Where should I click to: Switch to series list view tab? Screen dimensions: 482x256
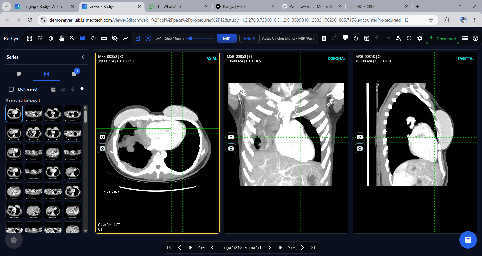(x=19, y=74)
